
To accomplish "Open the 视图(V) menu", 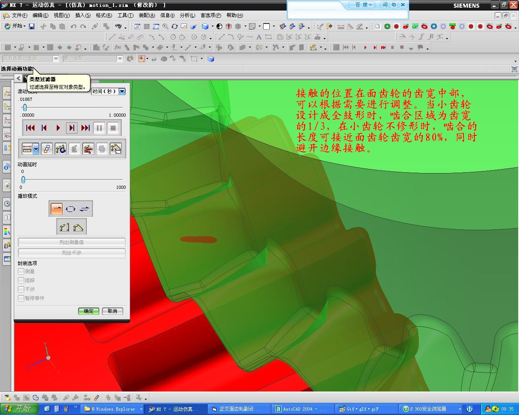I will point(62,15).
